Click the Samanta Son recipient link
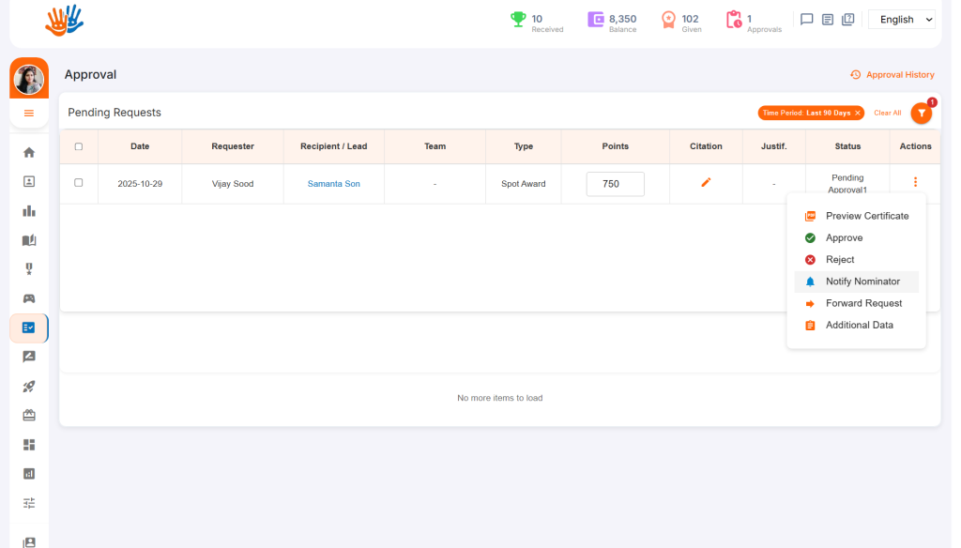The image size is (961, 548). (x=333, y=184)
